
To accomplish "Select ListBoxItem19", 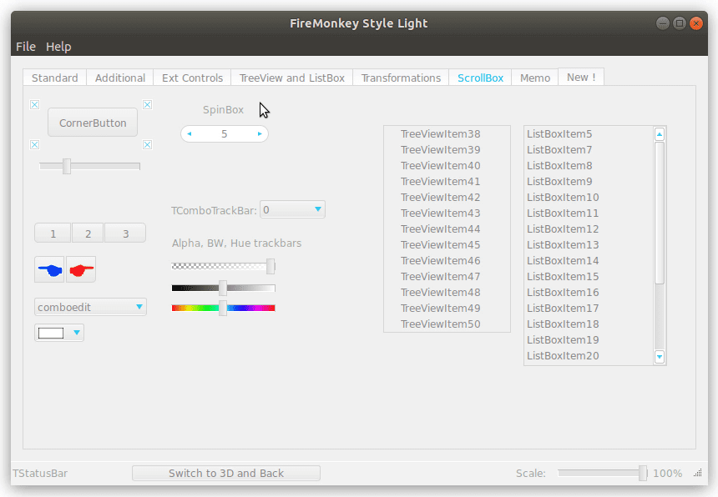I will coord(589,339).
